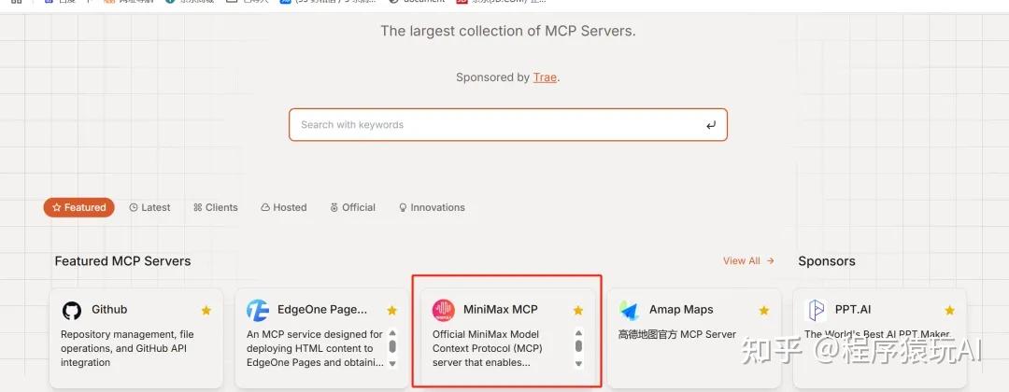Image resolution: width=1009 pixels, height=392 pixels.
Task: Switch to the Latest tab
Action: tap(149, 207)
